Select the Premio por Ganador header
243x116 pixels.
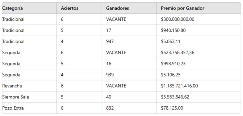click(183, 8)
